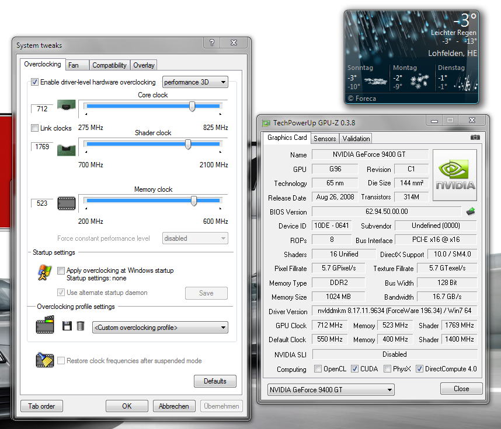Open the performance 3D dropdown

195,82
